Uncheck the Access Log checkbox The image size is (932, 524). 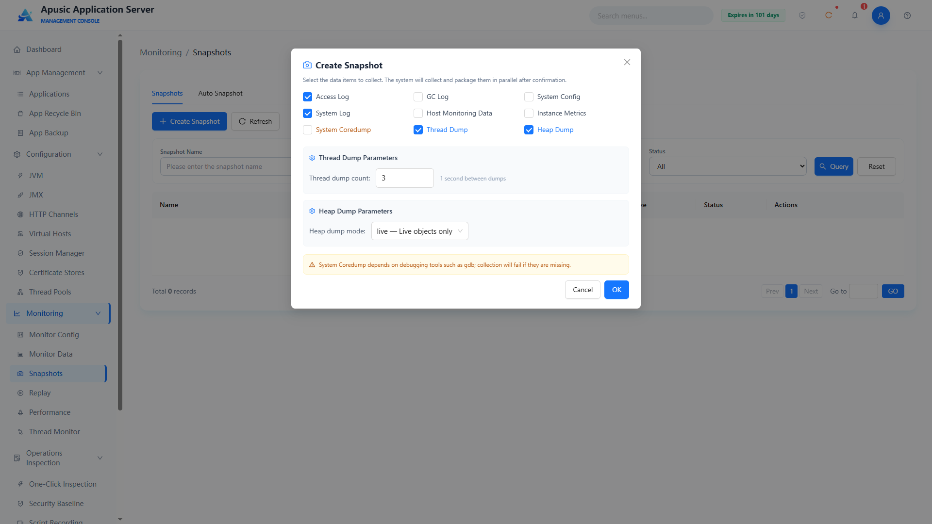[307, 97]
